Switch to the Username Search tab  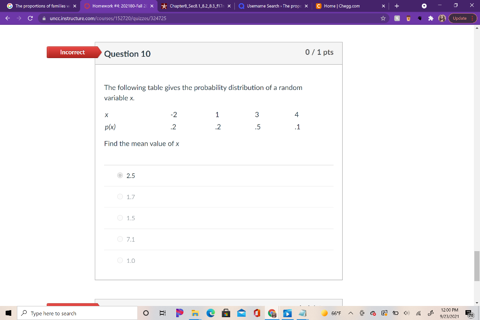tap(273, 6)
